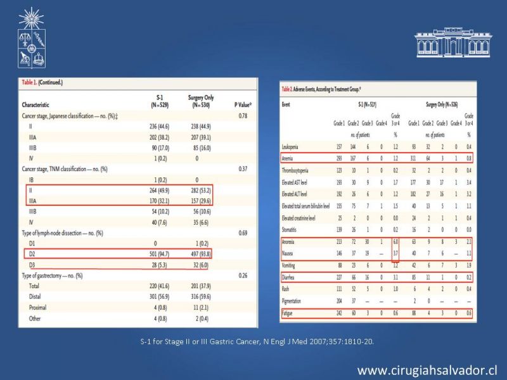Click the cell "202 (38.2)"

(x=160, y=137)
